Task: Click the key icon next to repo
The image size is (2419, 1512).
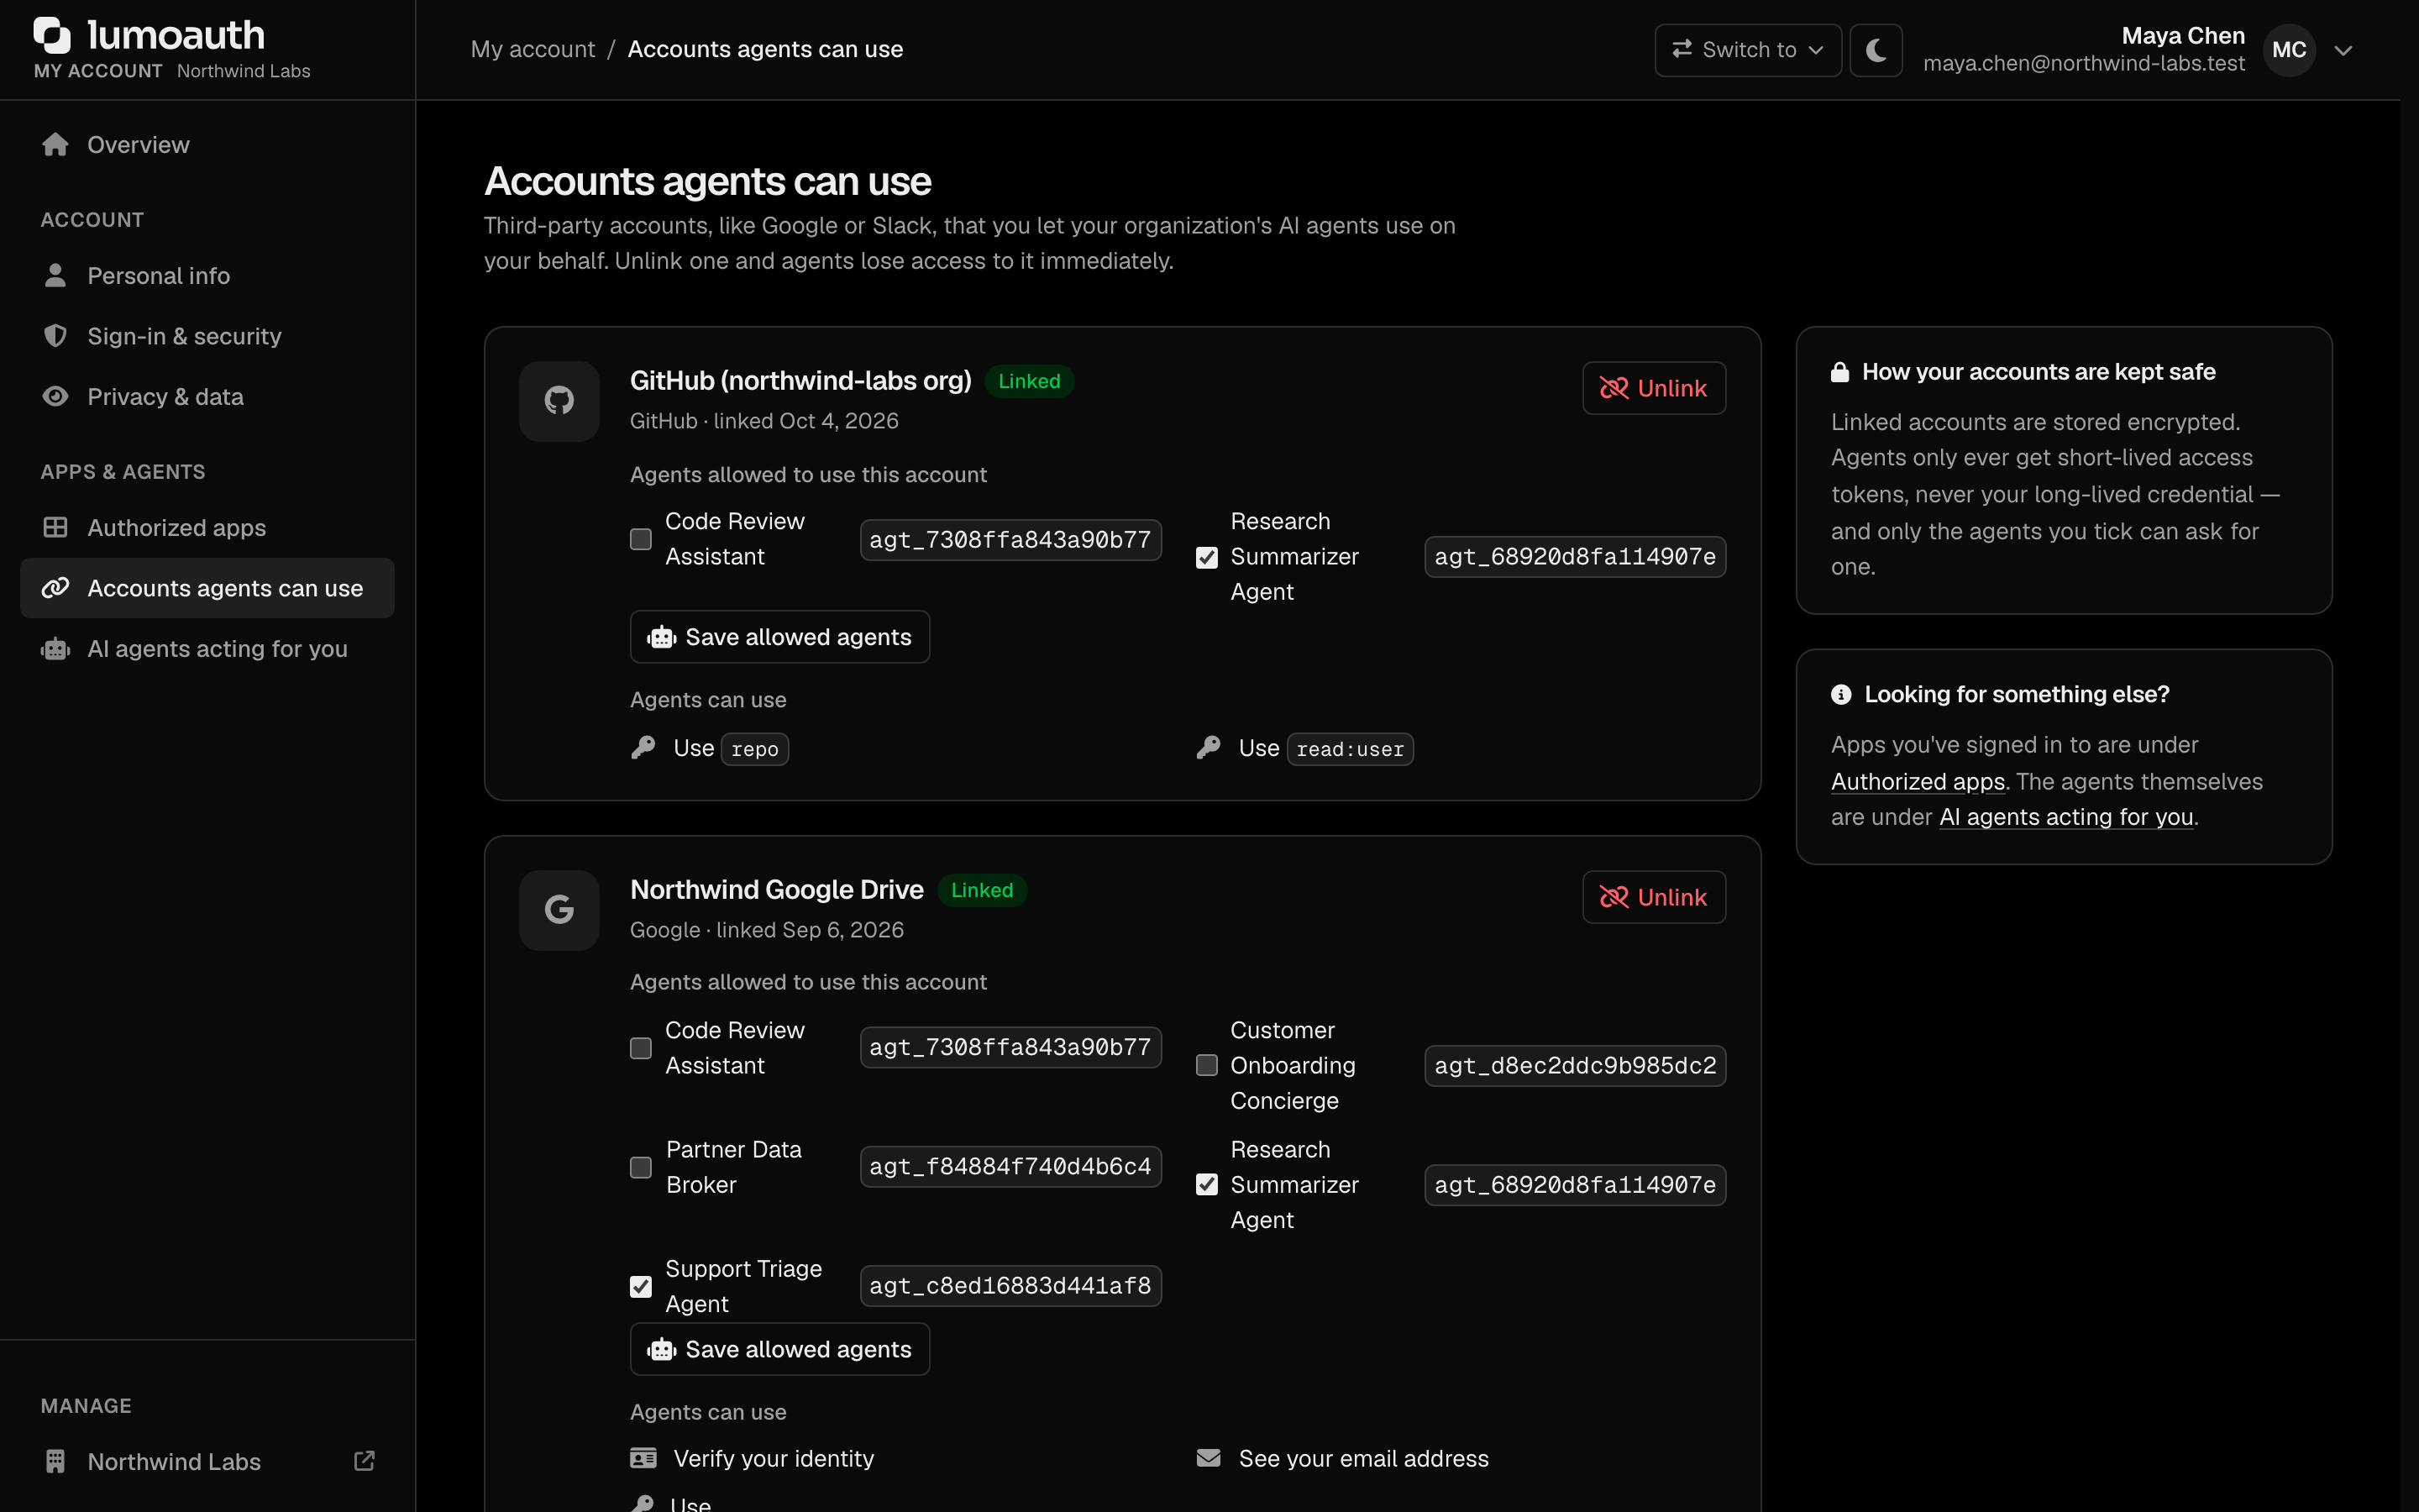Action: pos(643,747)
